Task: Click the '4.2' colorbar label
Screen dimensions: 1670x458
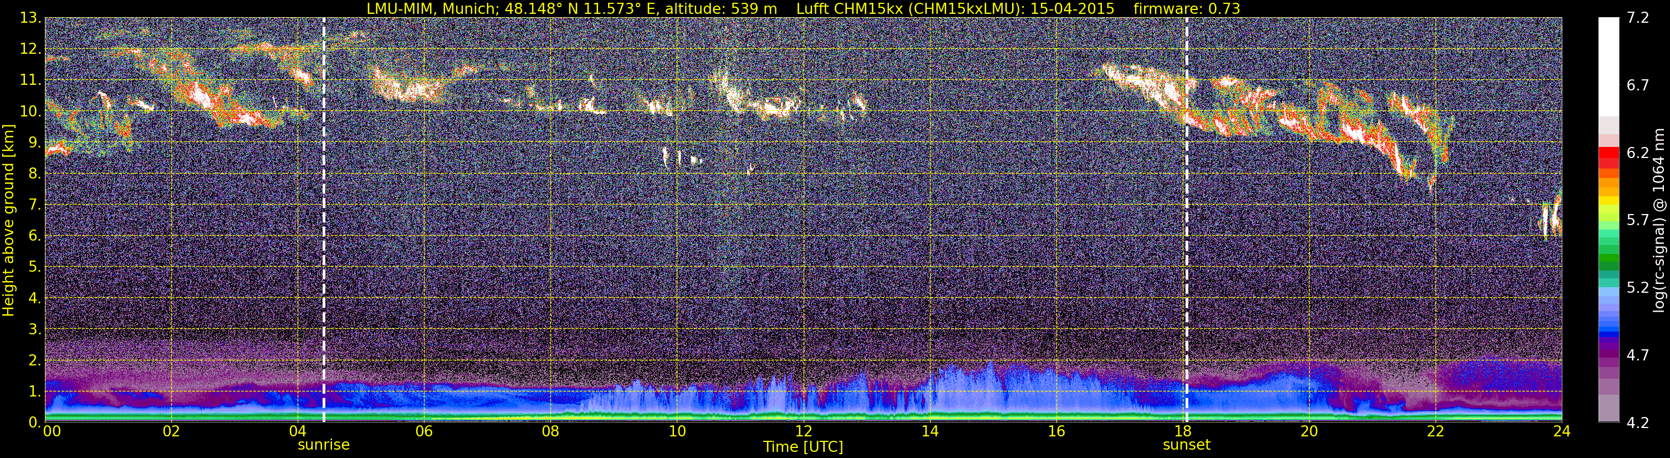Action: pyautogui.click(x=1638, y=423)
